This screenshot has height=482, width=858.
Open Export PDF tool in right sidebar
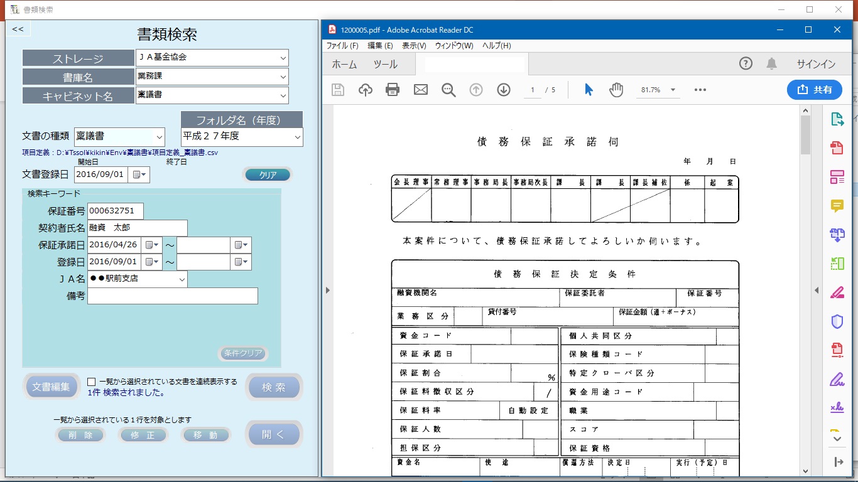(x=837, y=119)
